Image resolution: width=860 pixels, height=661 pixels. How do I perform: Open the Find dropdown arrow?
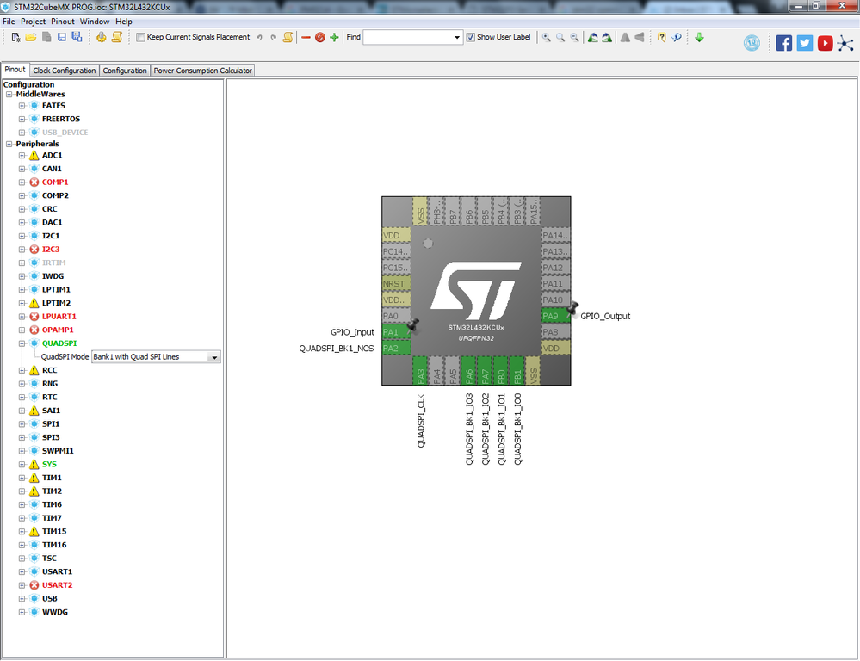click(x=457, y=37)
